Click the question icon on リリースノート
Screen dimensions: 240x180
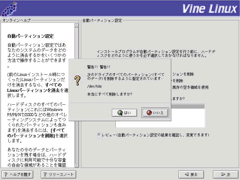point(45,174)
